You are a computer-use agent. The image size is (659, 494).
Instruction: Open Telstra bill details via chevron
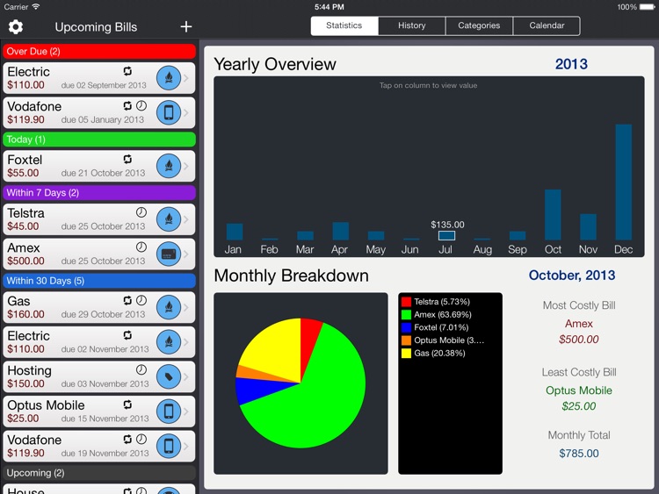click(186, 219)
